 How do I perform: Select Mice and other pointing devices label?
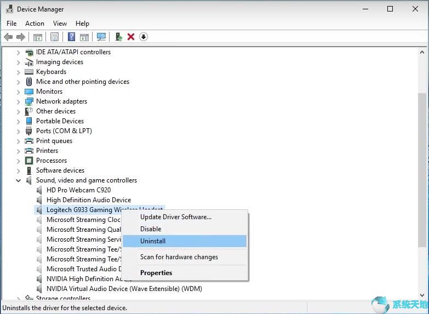(83, 82)
